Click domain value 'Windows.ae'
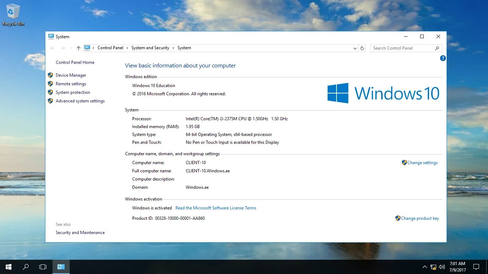488x274 pixels. click(197, 187)
